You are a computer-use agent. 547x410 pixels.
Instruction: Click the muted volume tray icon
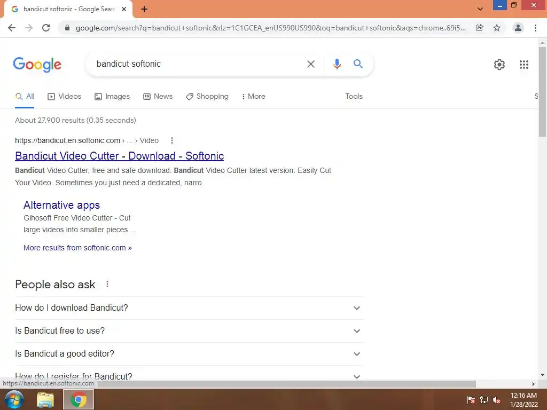[497, 399]
